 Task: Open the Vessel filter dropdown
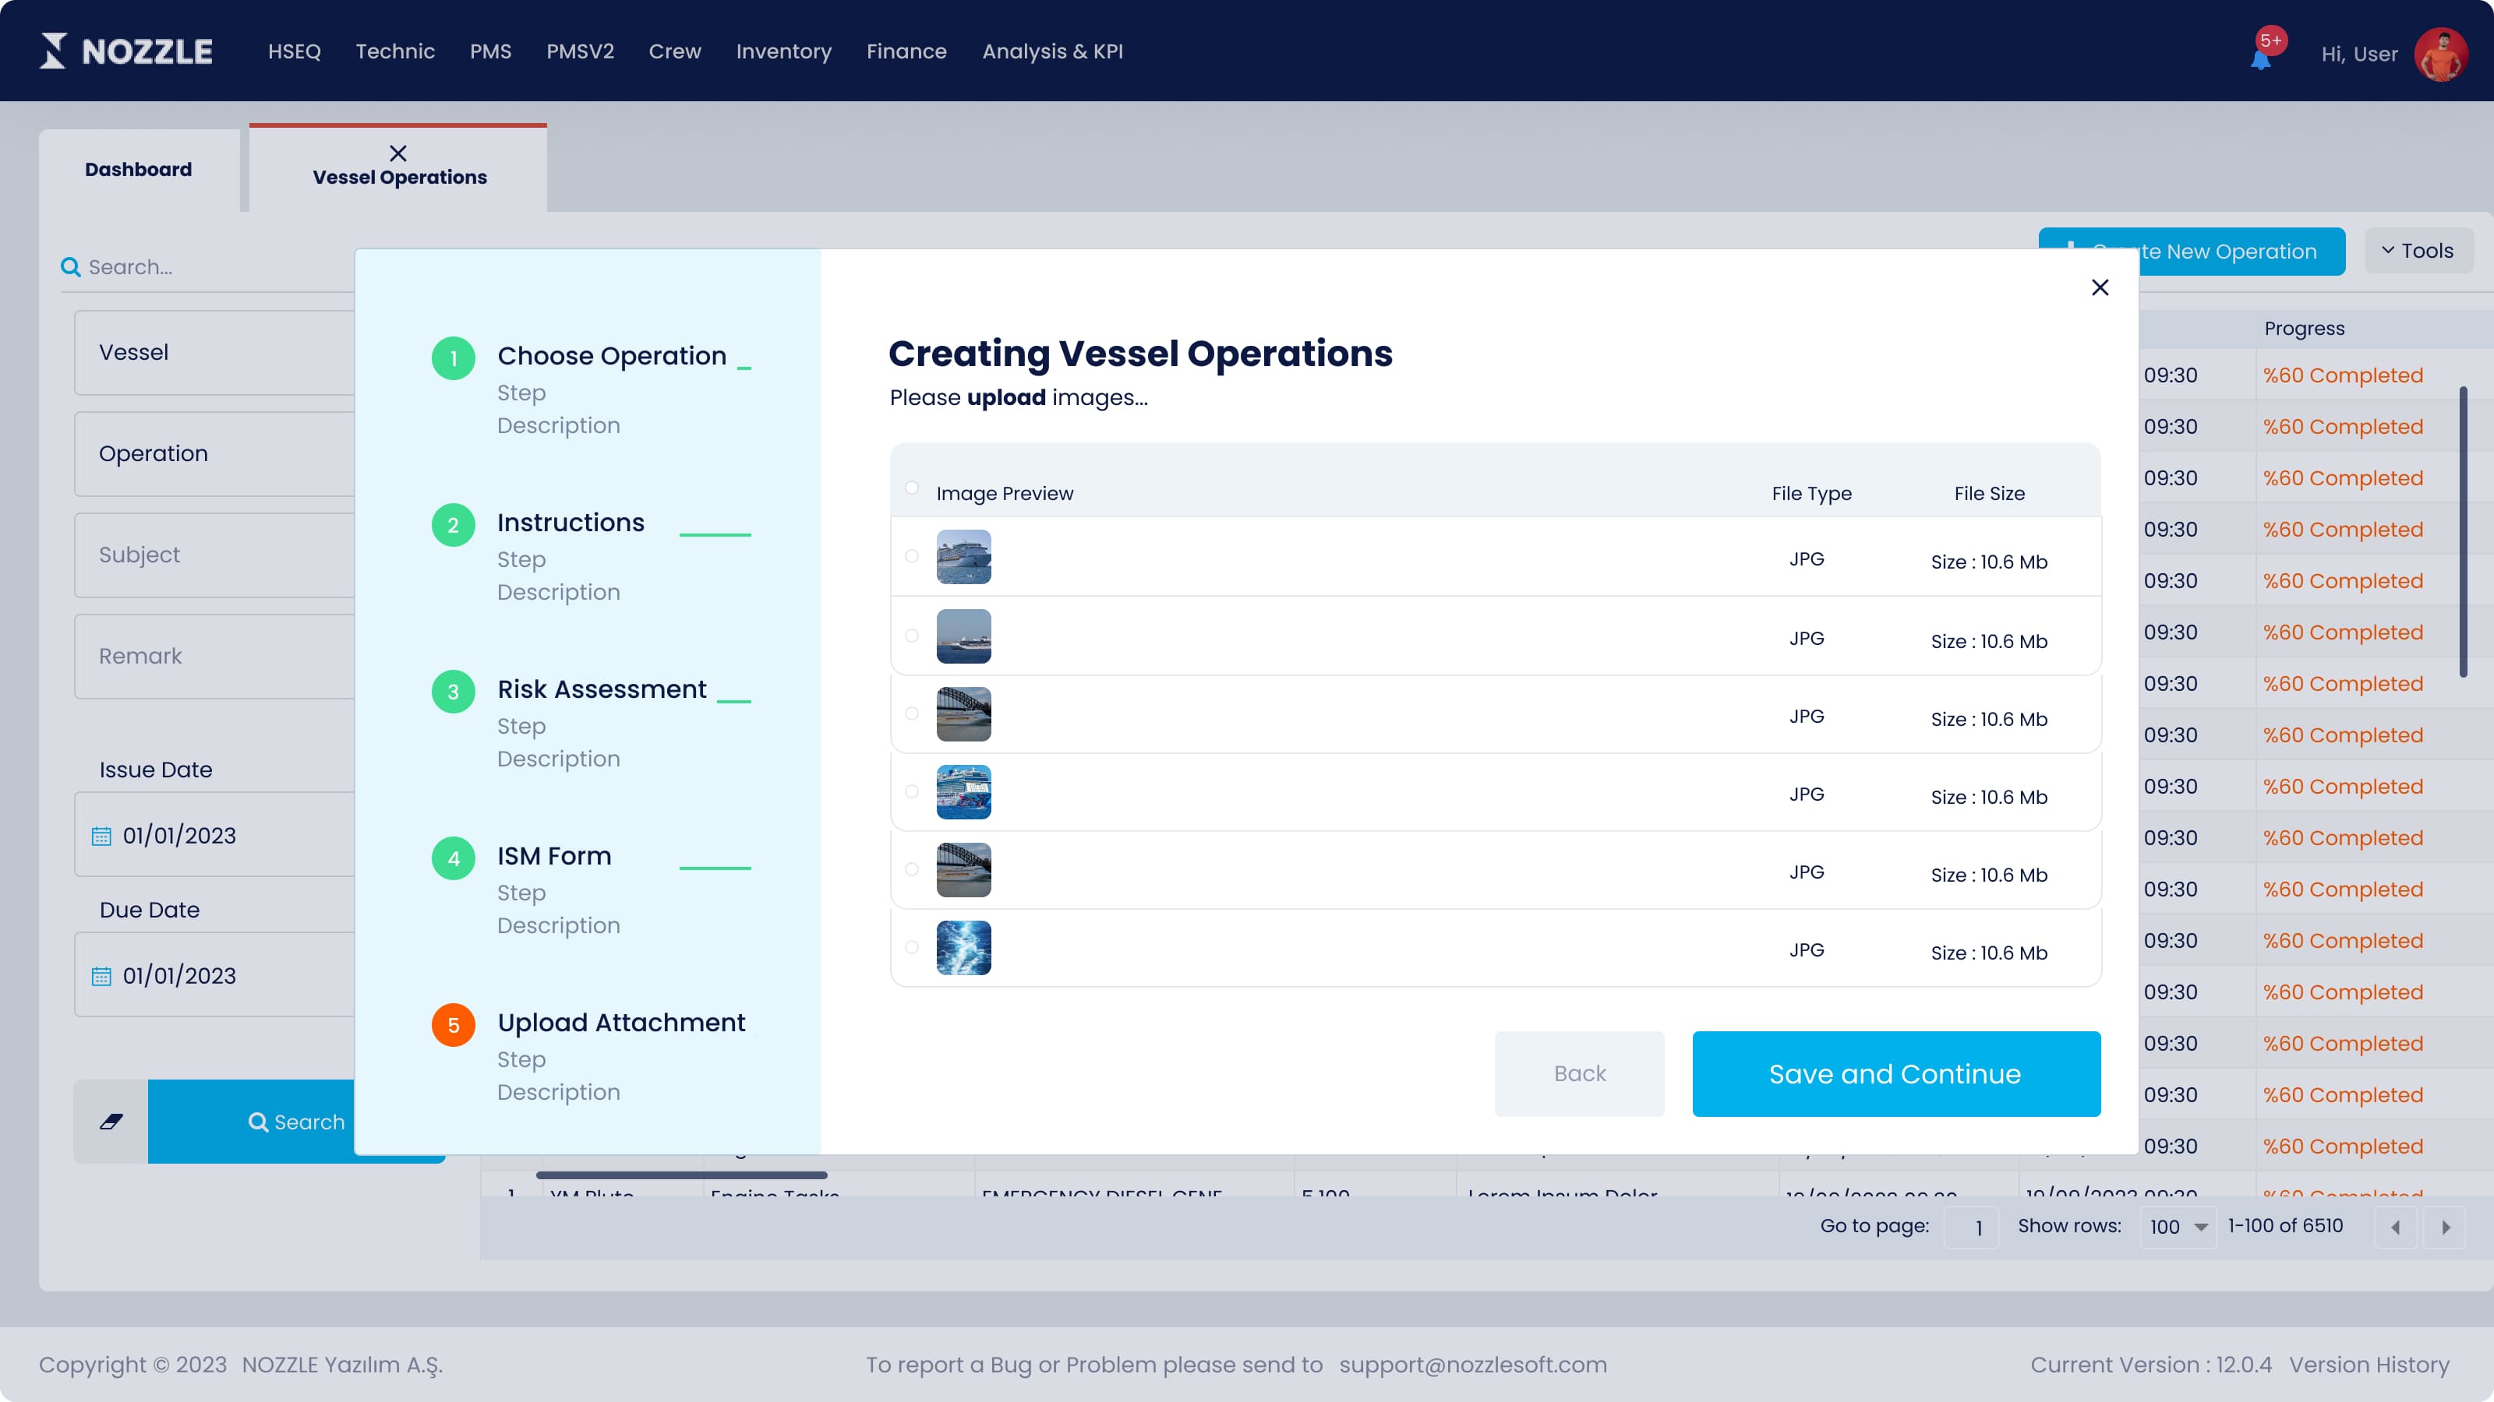[215, 352]
